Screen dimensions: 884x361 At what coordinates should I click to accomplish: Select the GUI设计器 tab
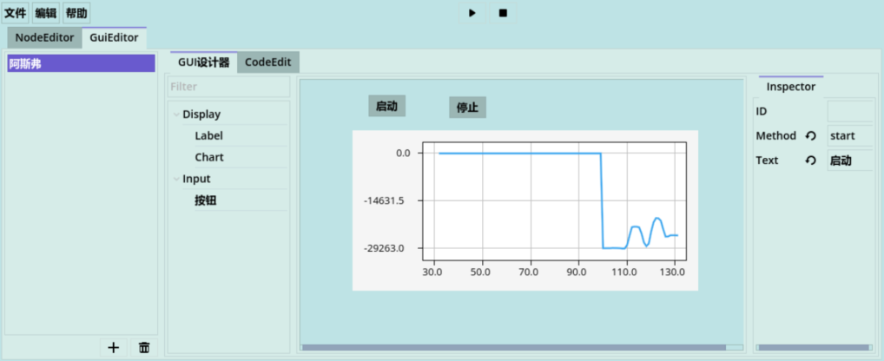click(x=203, y=62)
